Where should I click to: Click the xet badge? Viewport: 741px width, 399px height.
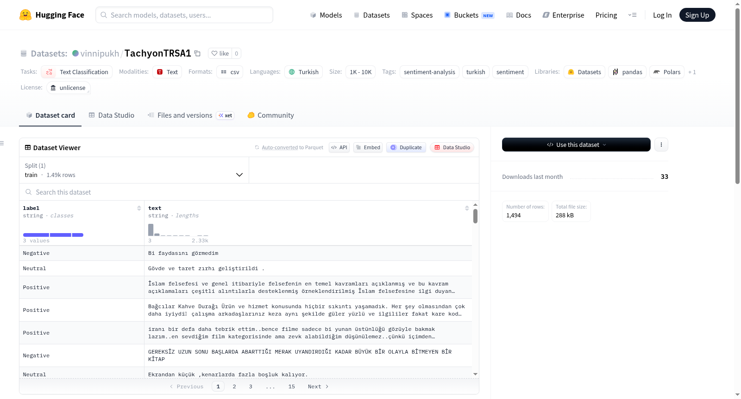225,115
